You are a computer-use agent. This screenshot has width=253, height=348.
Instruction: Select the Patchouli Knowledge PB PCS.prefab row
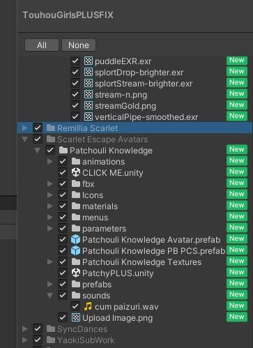(135, 251)
